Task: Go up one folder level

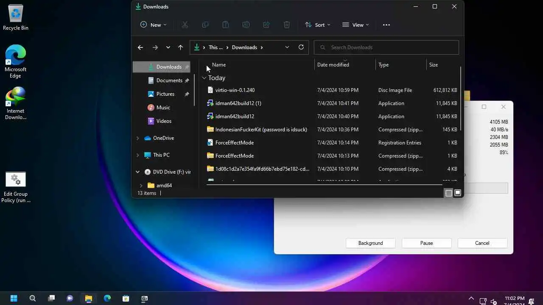Action: tap(181, 47)
